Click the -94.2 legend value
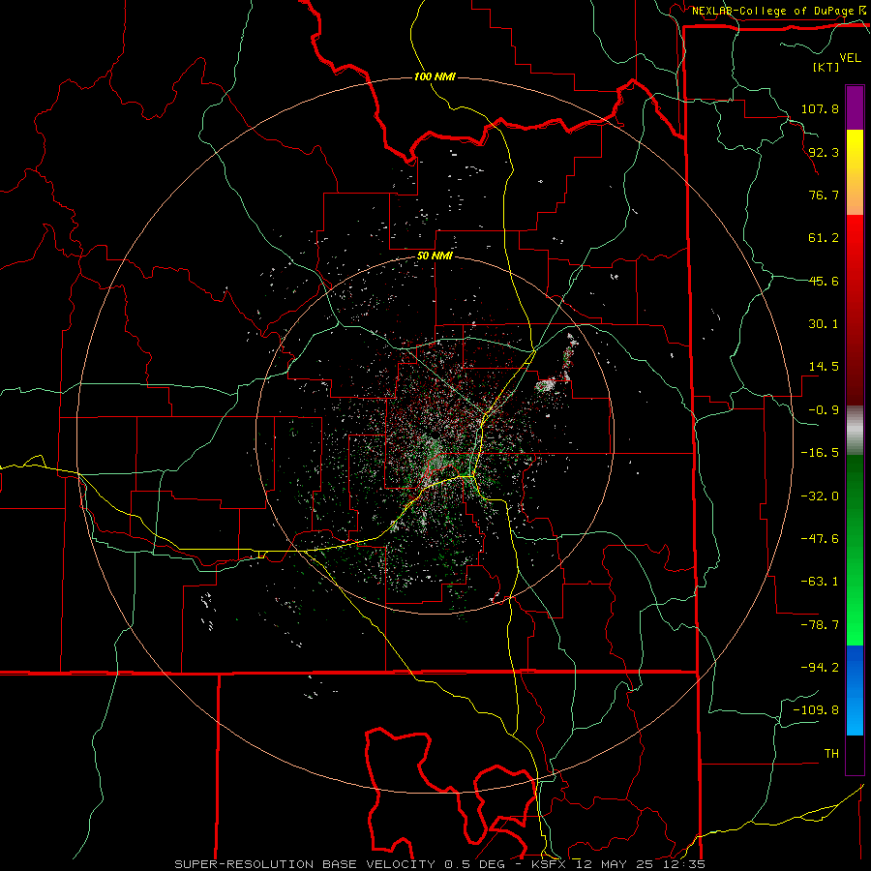871x871 pixels. click(x=820, y=667)
